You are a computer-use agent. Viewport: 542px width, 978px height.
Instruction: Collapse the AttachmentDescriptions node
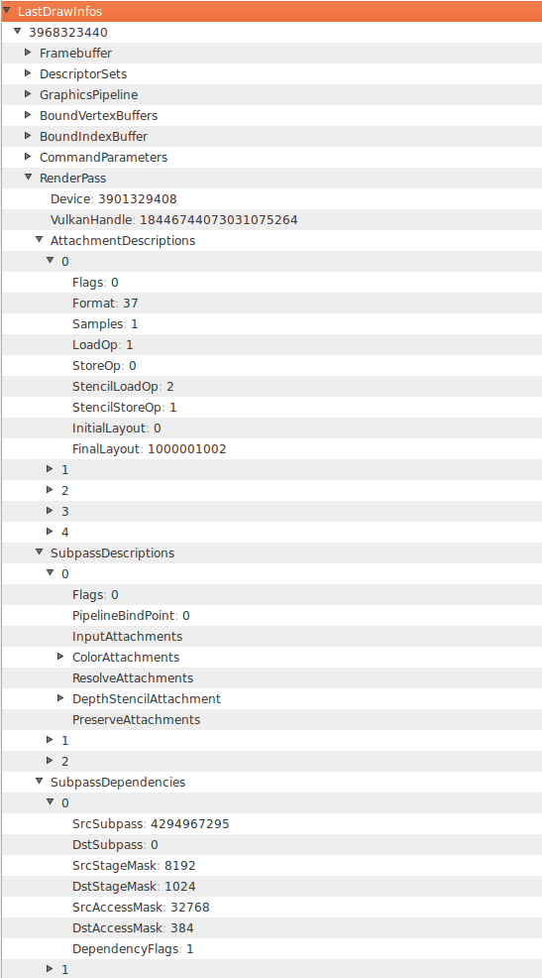[40, 239]
